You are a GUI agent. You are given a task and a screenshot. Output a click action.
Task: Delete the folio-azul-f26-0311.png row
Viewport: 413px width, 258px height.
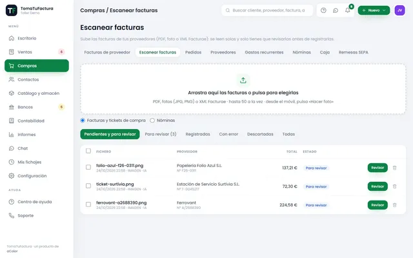click(394, 168)
